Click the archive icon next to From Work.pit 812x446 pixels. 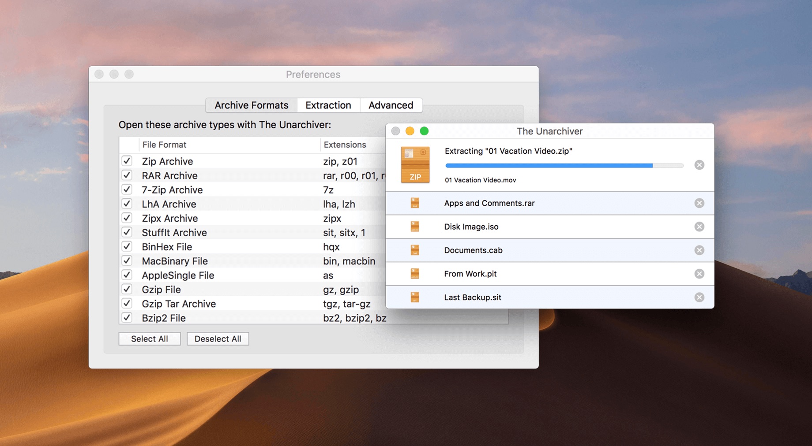415,273
